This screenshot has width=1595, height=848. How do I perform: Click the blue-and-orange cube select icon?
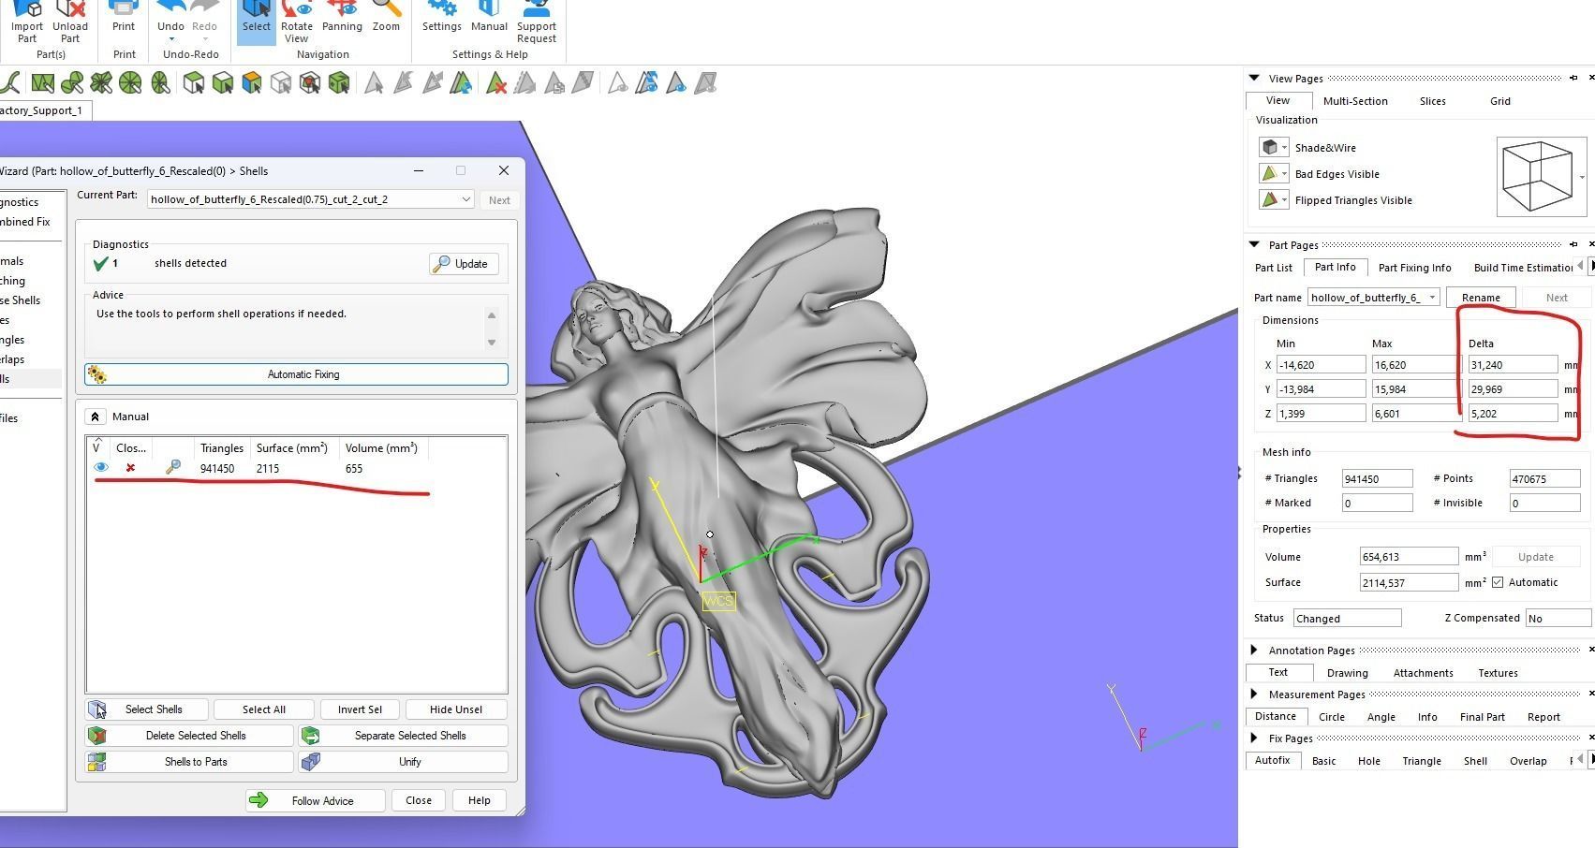[252, 83]
